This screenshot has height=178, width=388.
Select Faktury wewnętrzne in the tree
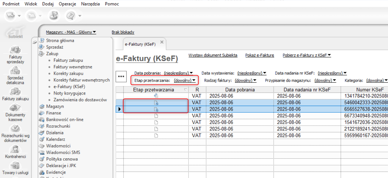click(73, 67)
